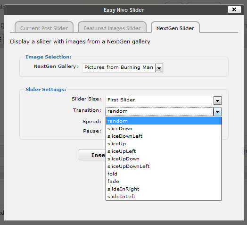Screen dimensions: 247x225
Task: Pick the sliceDownLeft transition
Action: [x=164, y=136]
